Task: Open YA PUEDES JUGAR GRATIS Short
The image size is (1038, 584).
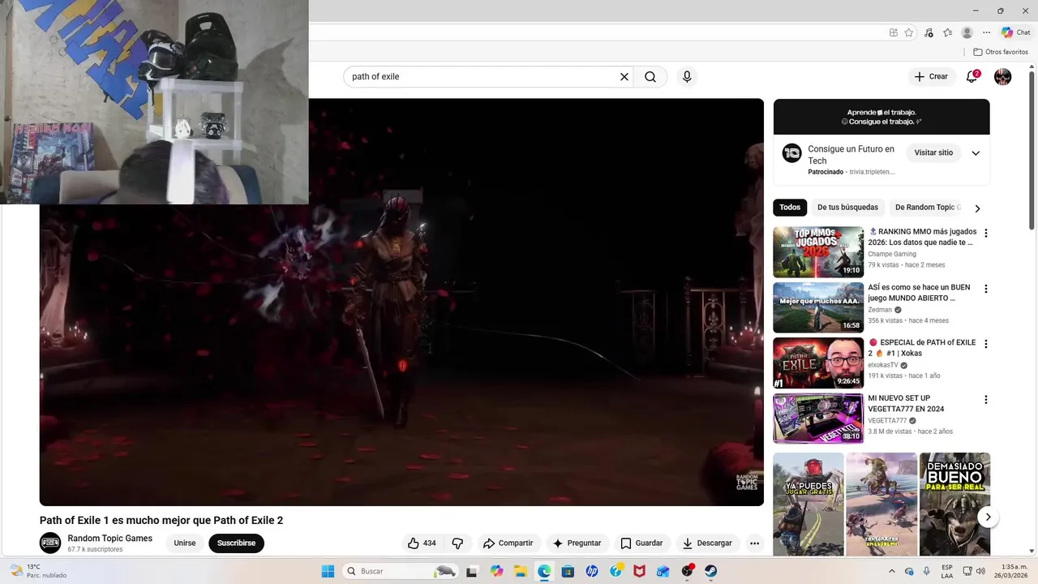Action: point(809,505)
